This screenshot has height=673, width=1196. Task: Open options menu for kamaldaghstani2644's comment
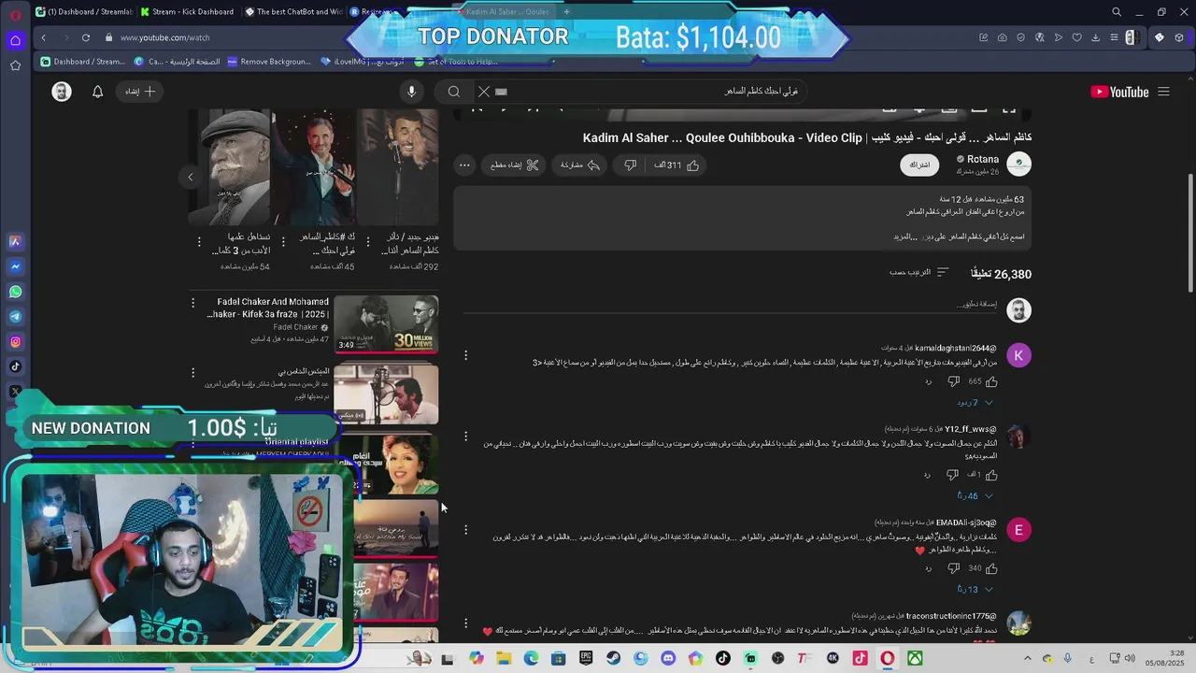pos(465,355)
